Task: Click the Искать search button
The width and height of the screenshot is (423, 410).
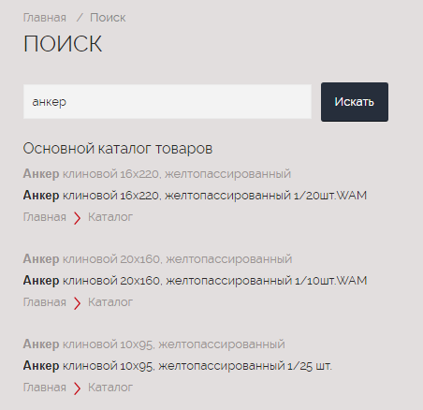Action: click(355, 102)
